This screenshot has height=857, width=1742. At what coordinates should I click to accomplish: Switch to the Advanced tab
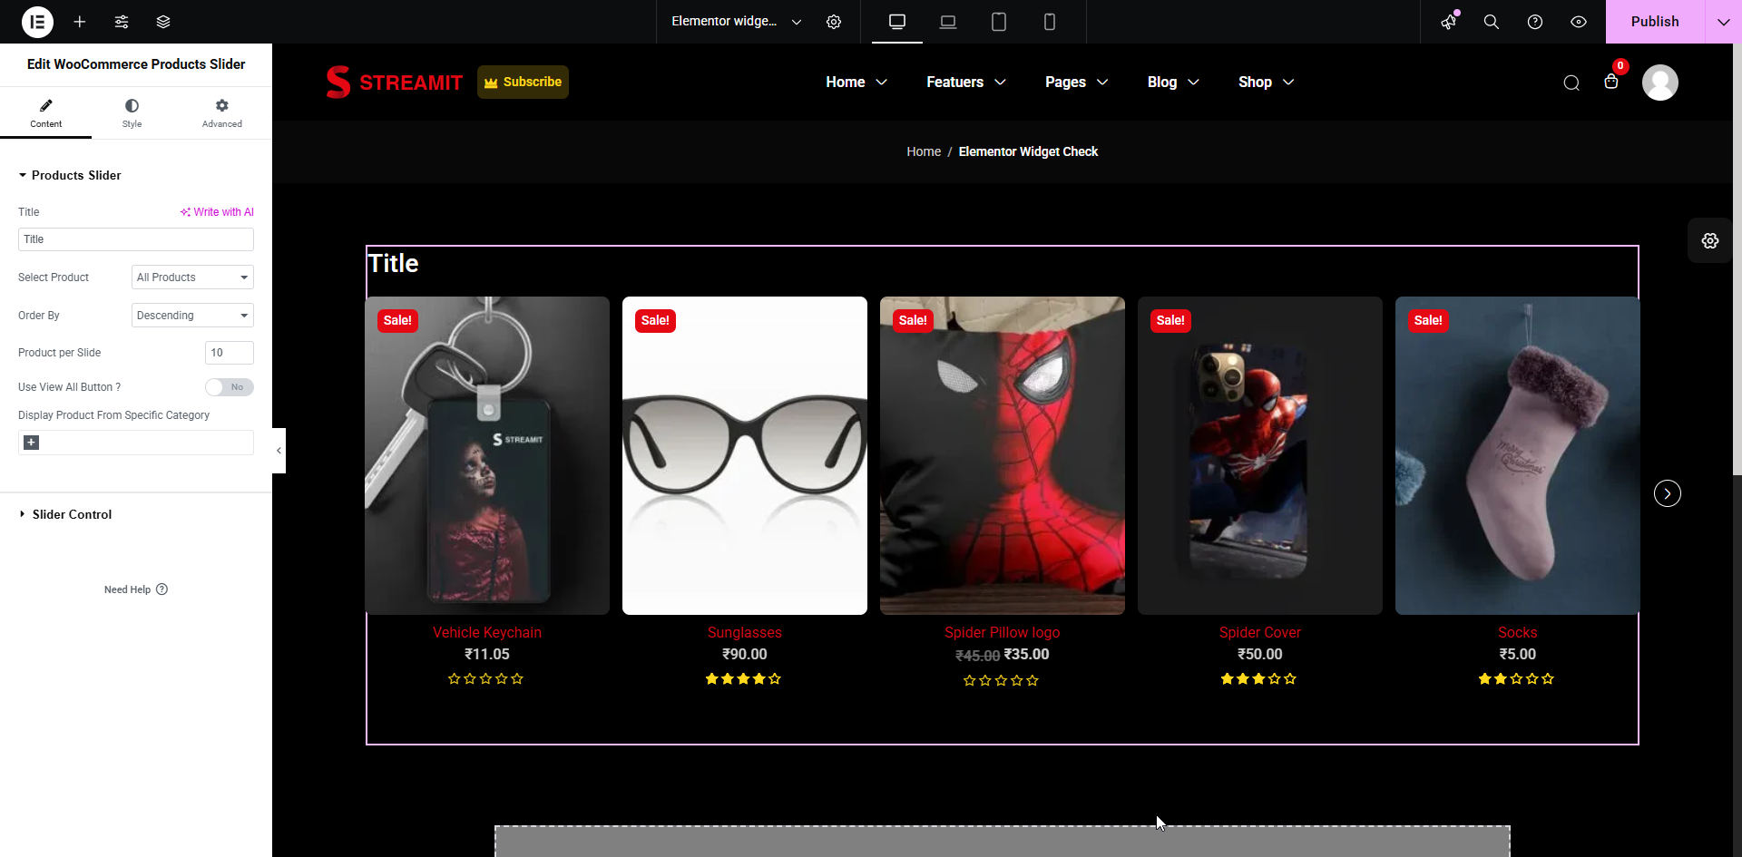pos(222,113)
